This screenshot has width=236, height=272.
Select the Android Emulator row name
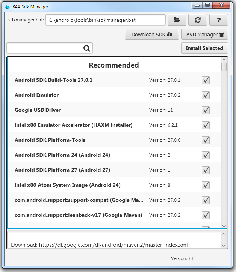point(37,95)
